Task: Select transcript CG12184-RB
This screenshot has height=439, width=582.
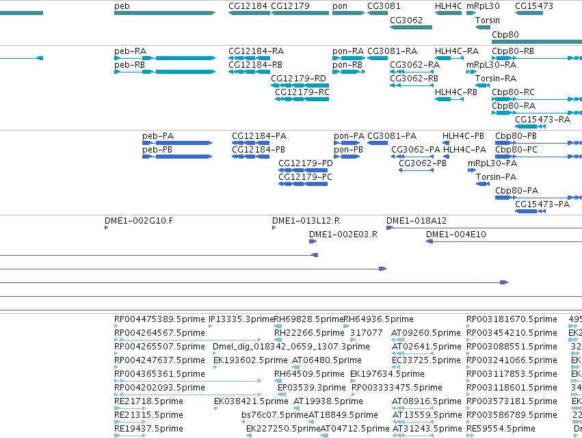Action: (249, 72)
